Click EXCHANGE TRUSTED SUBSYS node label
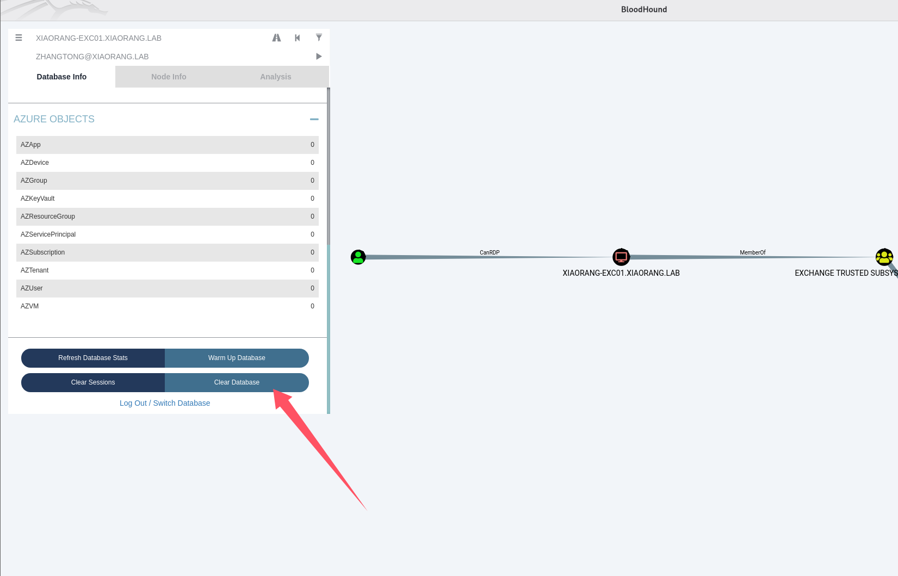This screenshot has height=576, width=898. [846, 273]
